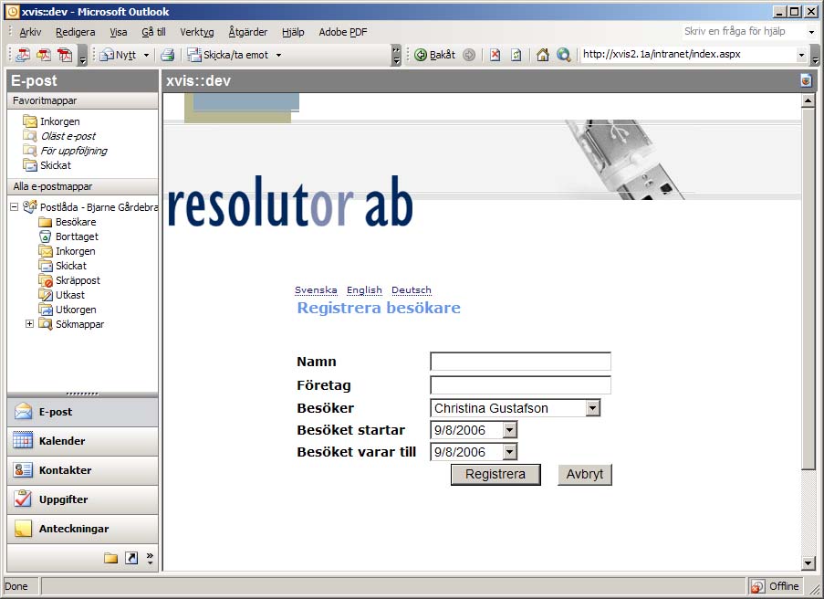The height and width of the screenshot is (599, 824).
Task: Create a new item with the Nytt button
Action: (119, 55)
